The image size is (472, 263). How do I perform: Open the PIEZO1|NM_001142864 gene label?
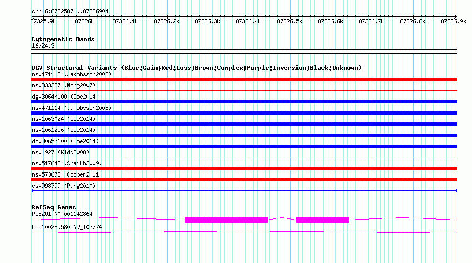coord(62,214)
